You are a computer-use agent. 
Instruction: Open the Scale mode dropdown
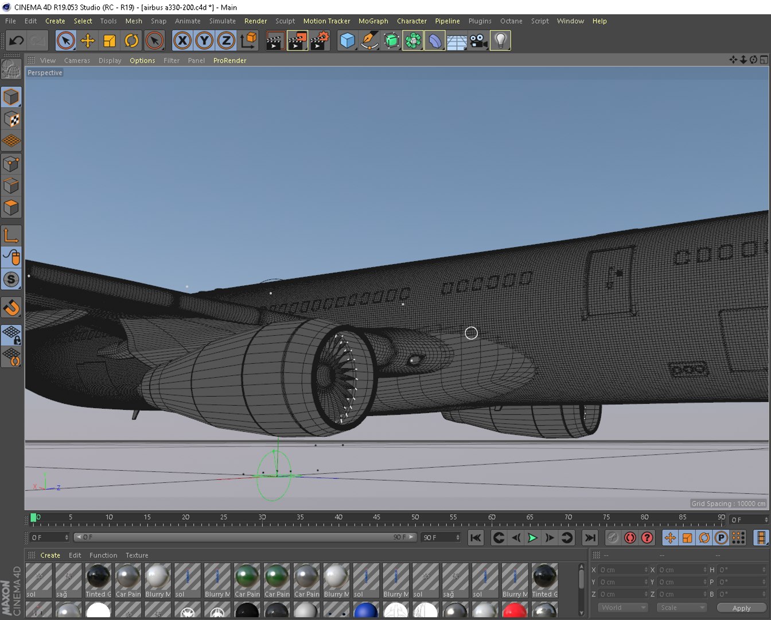point(682,607)
